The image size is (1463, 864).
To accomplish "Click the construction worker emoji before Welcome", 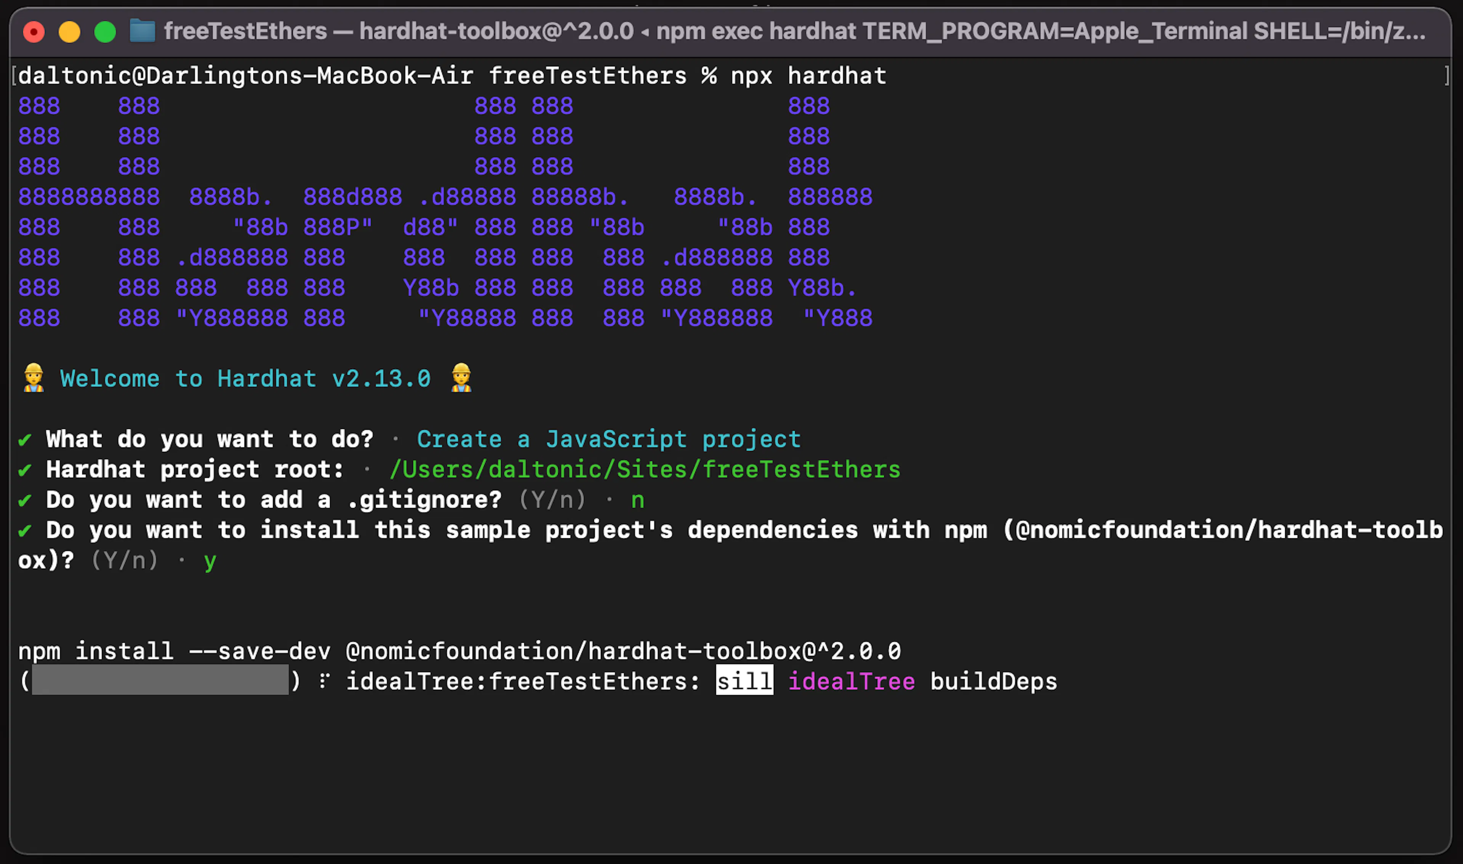I will click(x=33, y=378).
